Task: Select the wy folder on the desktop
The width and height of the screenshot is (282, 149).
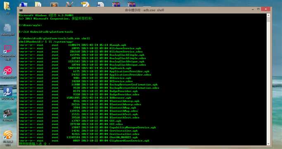Action: (7, 7)
